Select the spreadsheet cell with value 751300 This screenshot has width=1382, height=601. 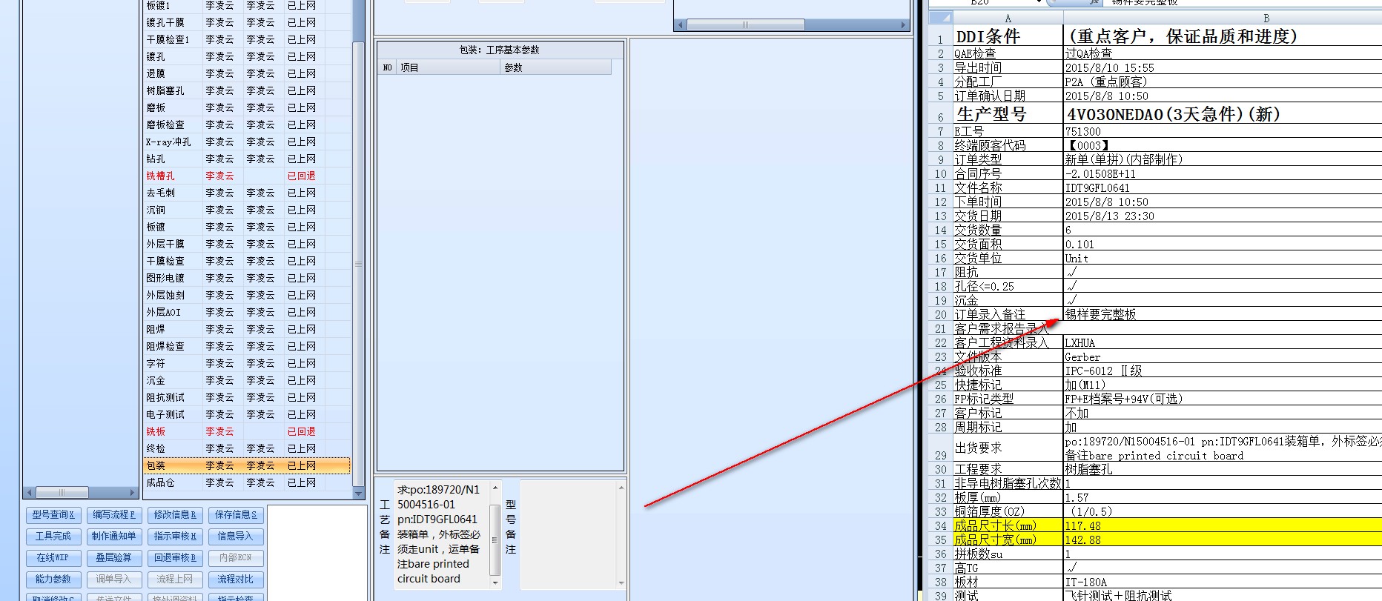coord(1223,132)
